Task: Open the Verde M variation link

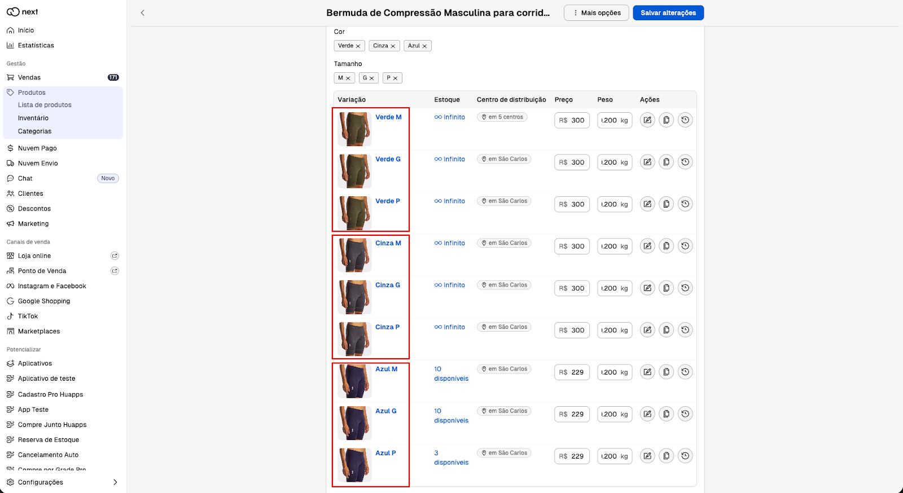Action: click(388, 117)
